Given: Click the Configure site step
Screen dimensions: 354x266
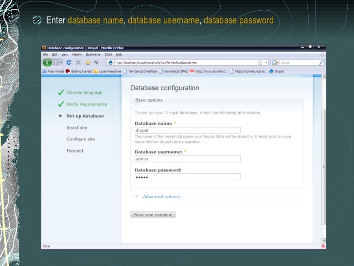Looking at the screenshot, I should [x=81, y=139].
